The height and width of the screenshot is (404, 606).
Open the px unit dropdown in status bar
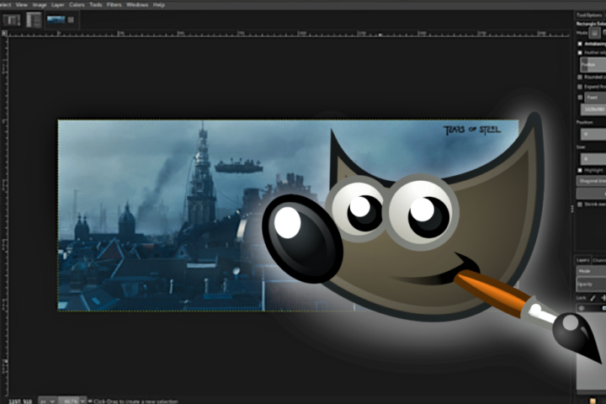click(47, 401)
